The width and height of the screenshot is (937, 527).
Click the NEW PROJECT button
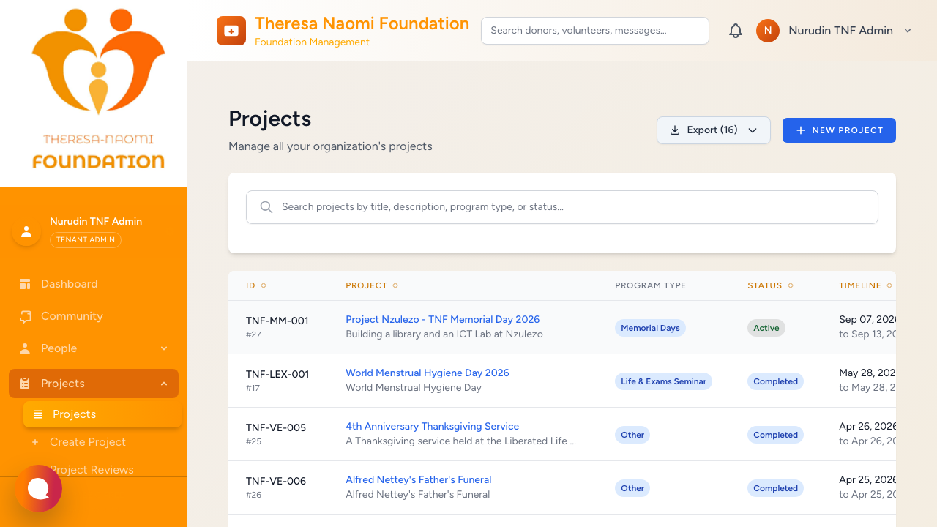point(839,130)
